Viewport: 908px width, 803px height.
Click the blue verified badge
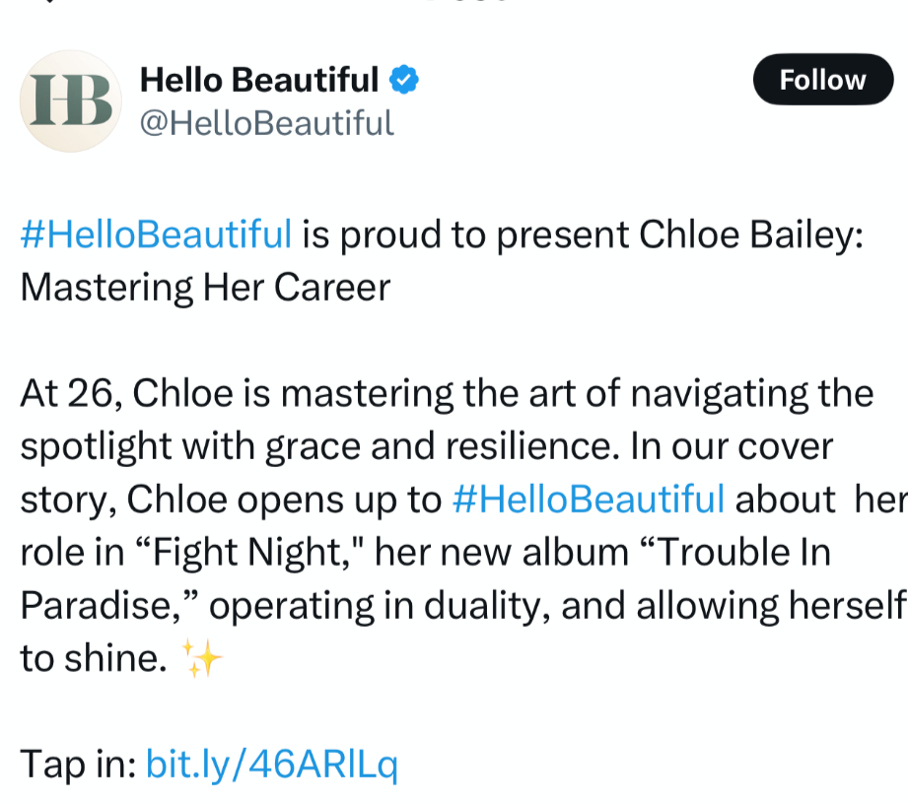[x=405, y=80]
